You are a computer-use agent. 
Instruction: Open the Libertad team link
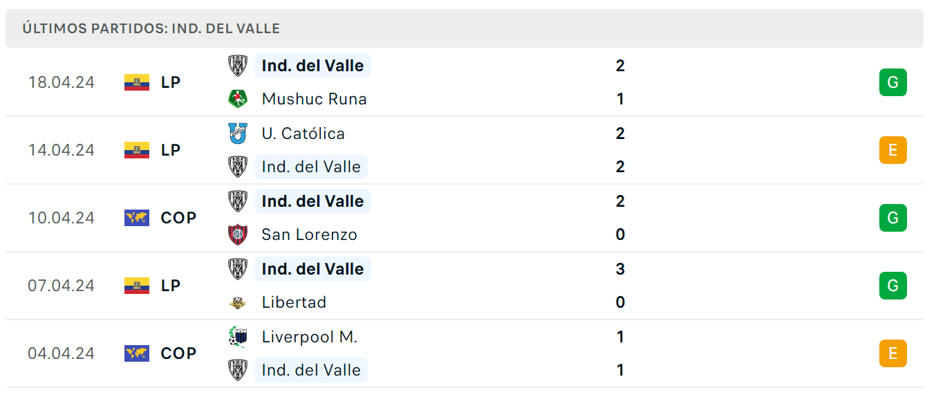(x=294, y=302)
